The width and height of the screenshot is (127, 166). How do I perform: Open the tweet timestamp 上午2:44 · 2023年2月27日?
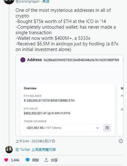click(x=35, y=141)
